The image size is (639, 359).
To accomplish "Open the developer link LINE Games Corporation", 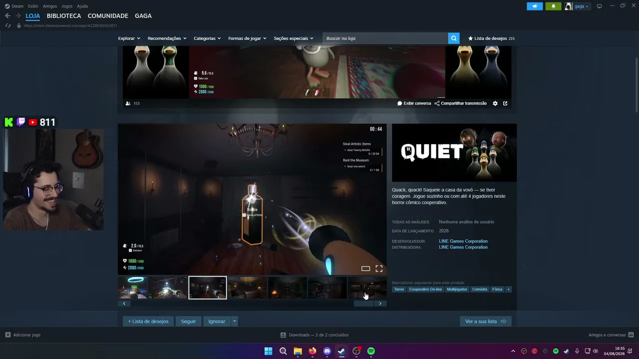I will 463,241.
